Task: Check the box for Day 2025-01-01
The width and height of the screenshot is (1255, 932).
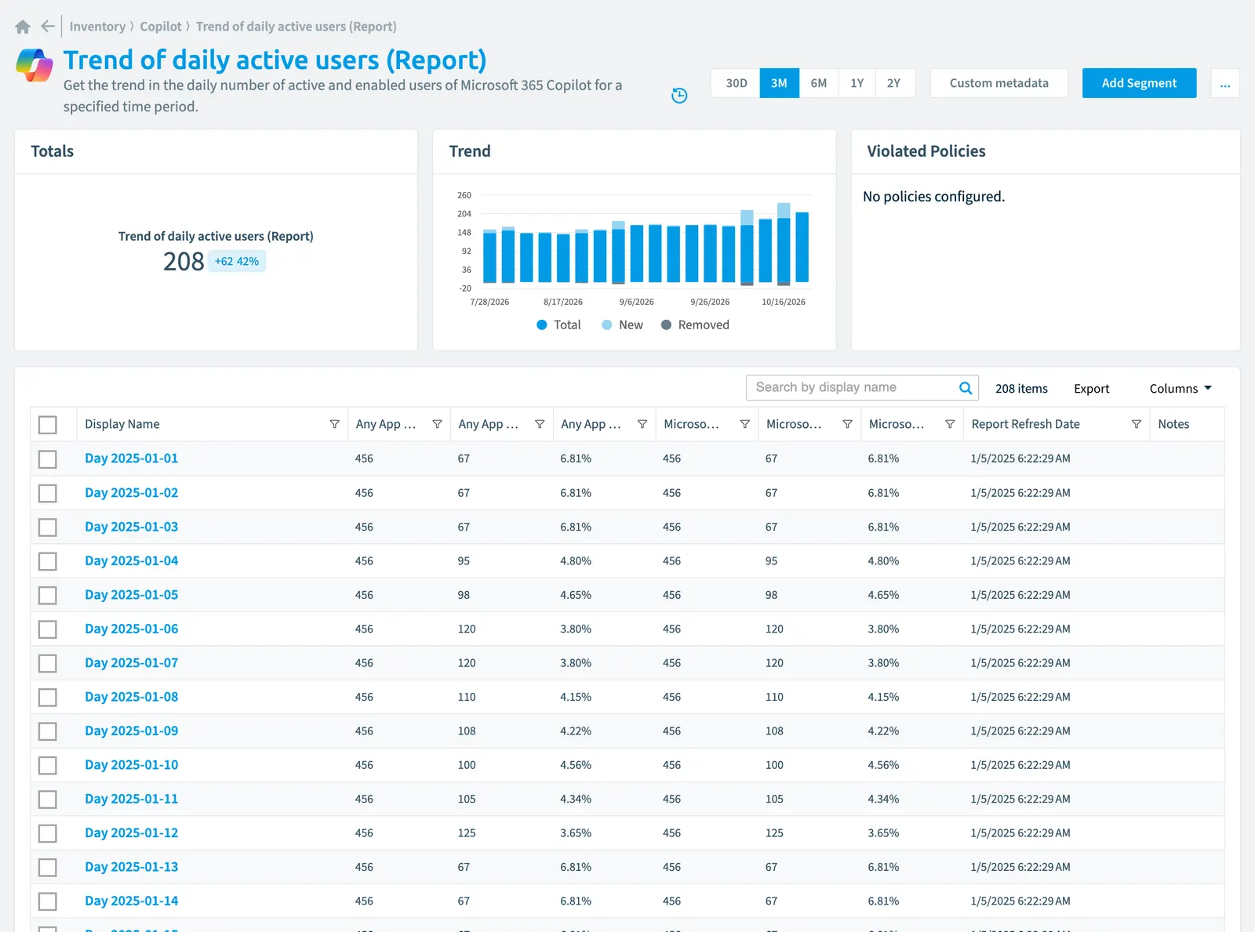Action: [x=48, y=459]
